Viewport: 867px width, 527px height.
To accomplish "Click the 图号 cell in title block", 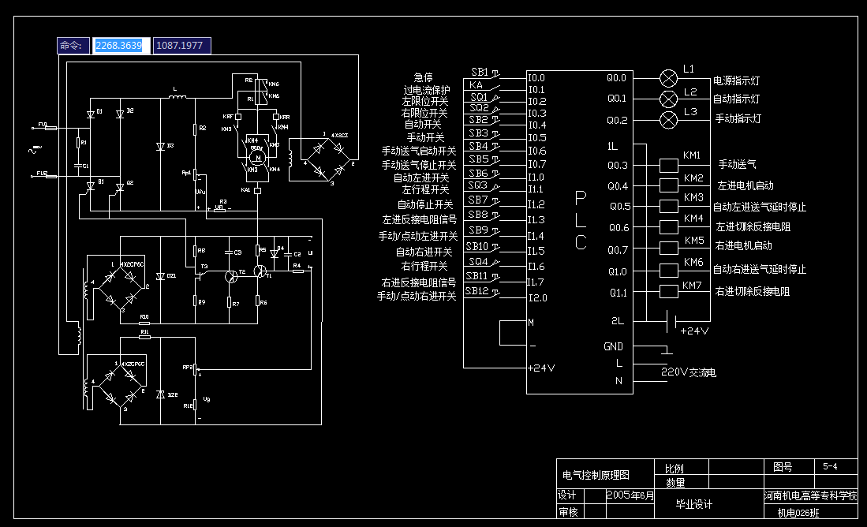I will coord(783,467).
